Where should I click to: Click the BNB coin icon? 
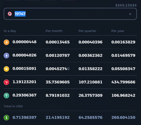tap(6, 69)
